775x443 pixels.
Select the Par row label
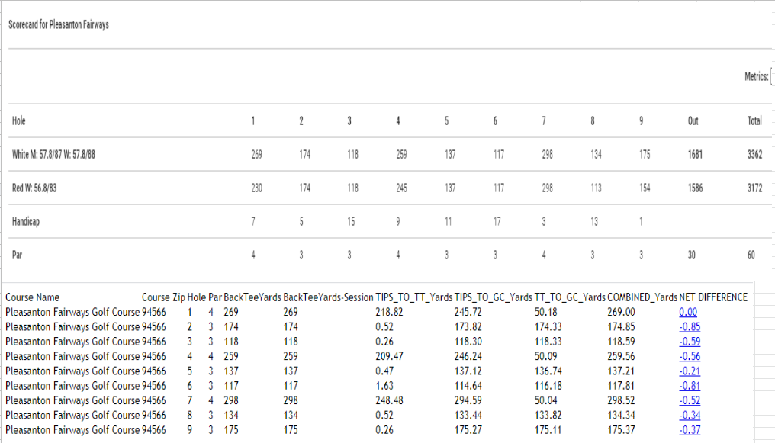pos(18,255)
